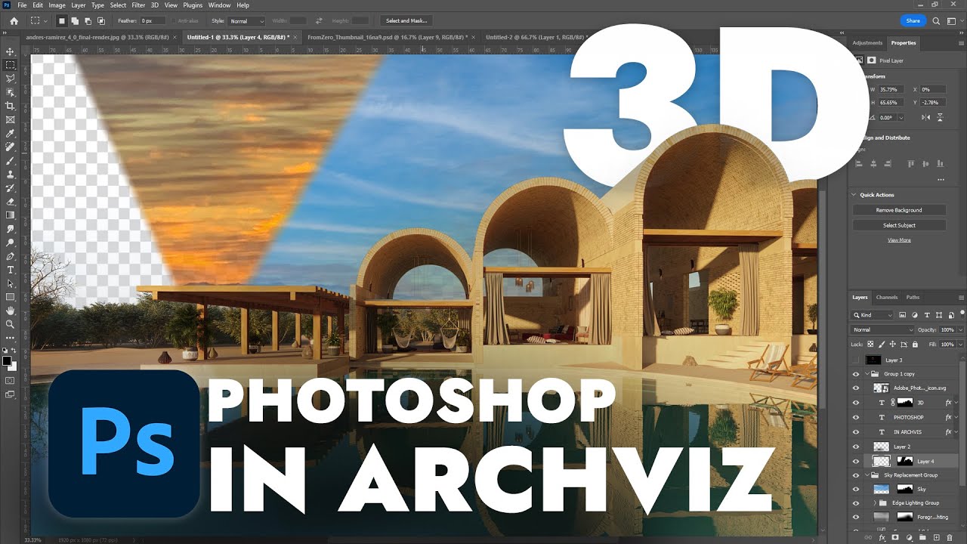Collapse the Group 1 copy group

click(867, 374)
